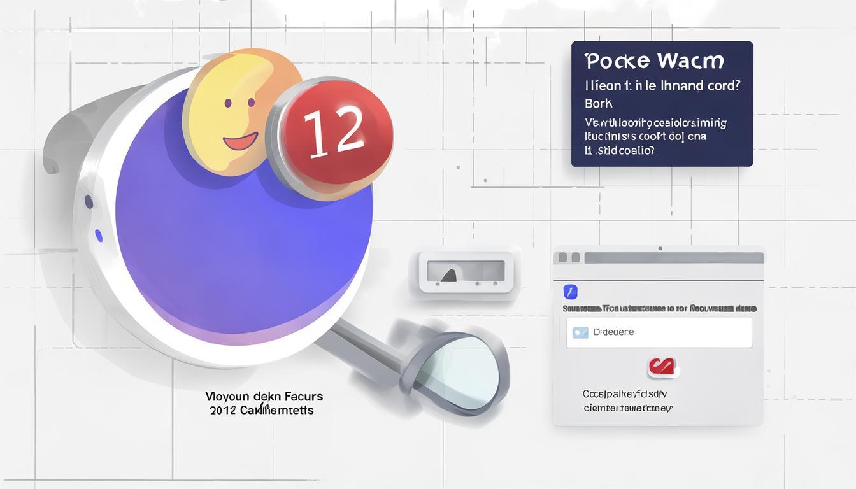
Task: Click the gray bar in window header
Action: pos(673,257)
